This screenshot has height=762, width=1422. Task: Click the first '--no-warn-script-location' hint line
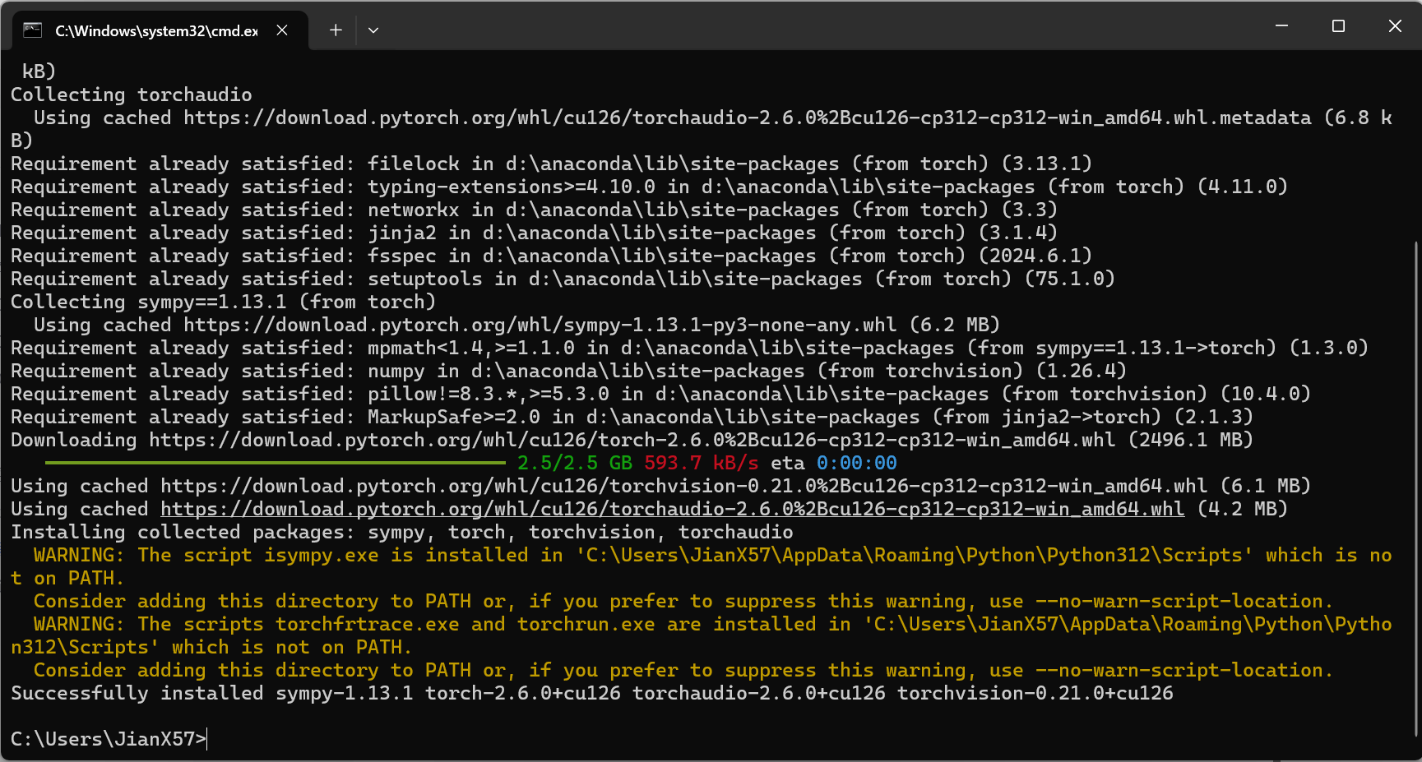[x=683, y=601]
